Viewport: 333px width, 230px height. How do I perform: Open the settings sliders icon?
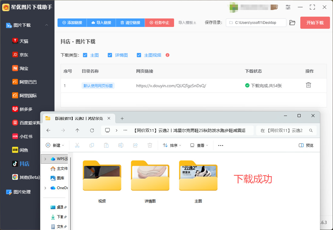pyautogui.click(x=288, y=7)
